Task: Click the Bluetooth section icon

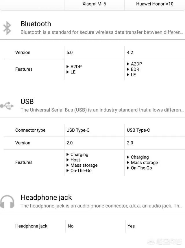Action: pos(7,28)
